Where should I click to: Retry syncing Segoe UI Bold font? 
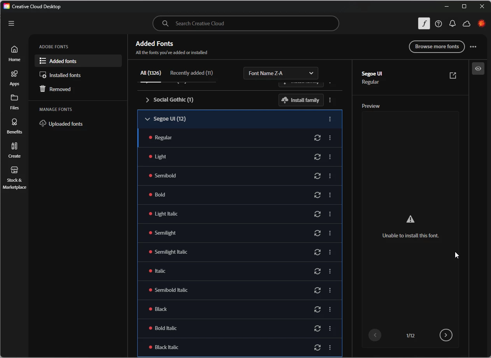(317, 195)
